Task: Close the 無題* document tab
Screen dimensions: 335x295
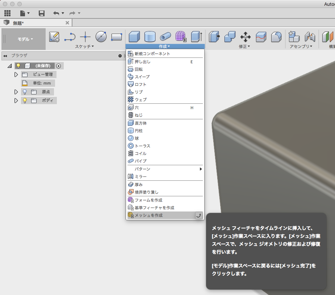Action: (67, 22)
